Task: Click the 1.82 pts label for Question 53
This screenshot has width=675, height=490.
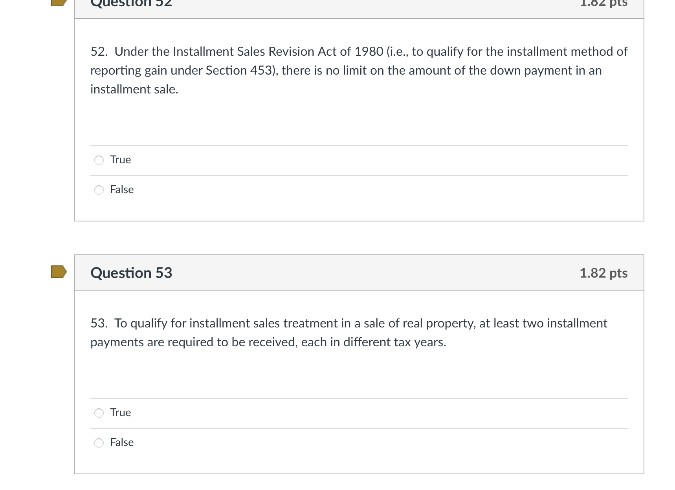Action: [604, 272]
